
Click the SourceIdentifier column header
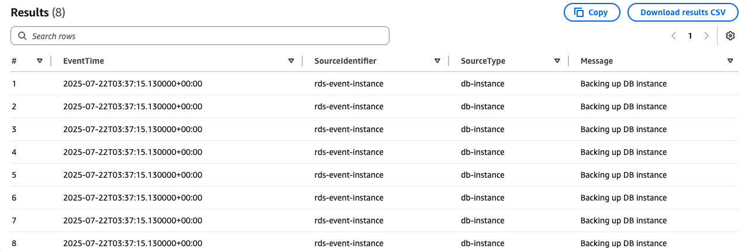click(345, 61)
